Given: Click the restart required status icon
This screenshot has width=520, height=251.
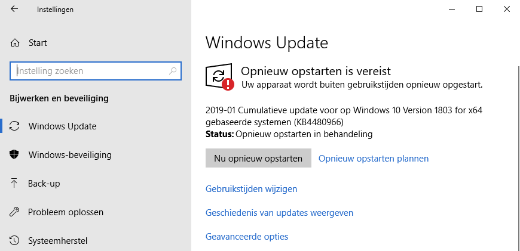Looking at the screenshot, I should (219, 78).
